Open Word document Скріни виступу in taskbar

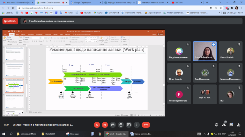point(141,134)
